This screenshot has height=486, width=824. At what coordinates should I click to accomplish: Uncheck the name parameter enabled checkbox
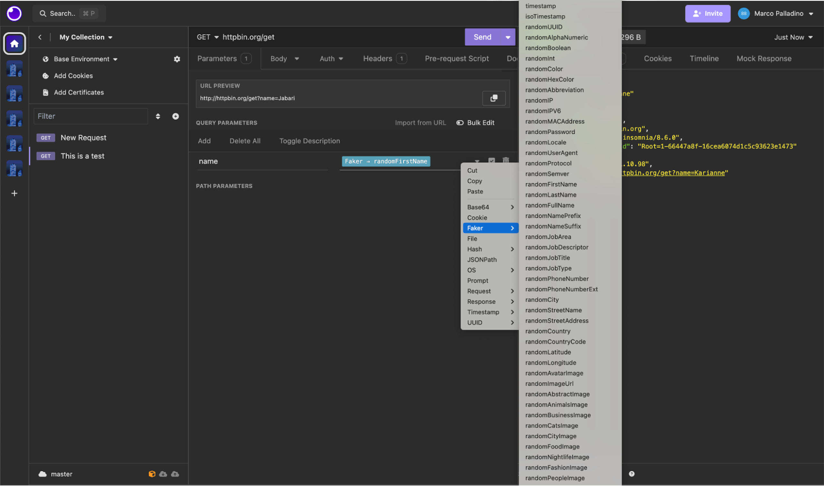[491, 160]
